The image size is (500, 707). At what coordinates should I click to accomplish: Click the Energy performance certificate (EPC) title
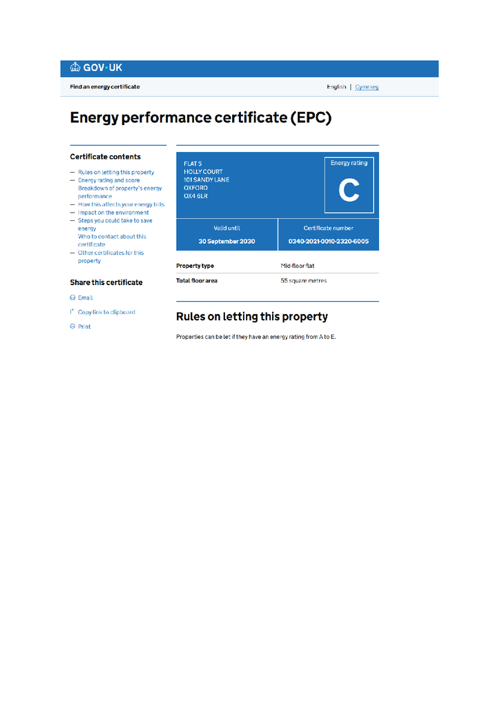point(201,117)
